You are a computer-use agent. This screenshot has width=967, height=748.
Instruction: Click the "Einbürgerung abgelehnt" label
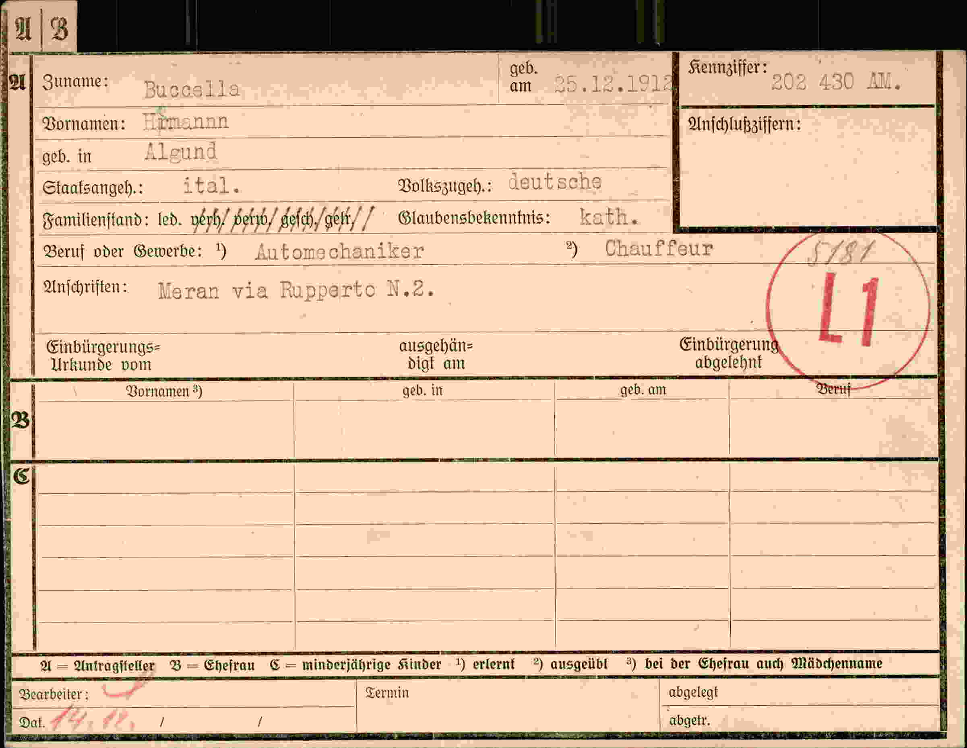(x=729, y=353)
